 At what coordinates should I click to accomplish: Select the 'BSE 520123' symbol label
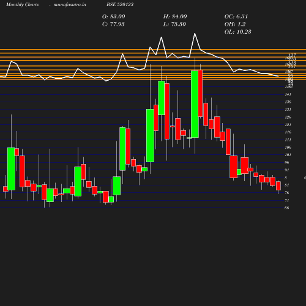(x=120, y=4)
